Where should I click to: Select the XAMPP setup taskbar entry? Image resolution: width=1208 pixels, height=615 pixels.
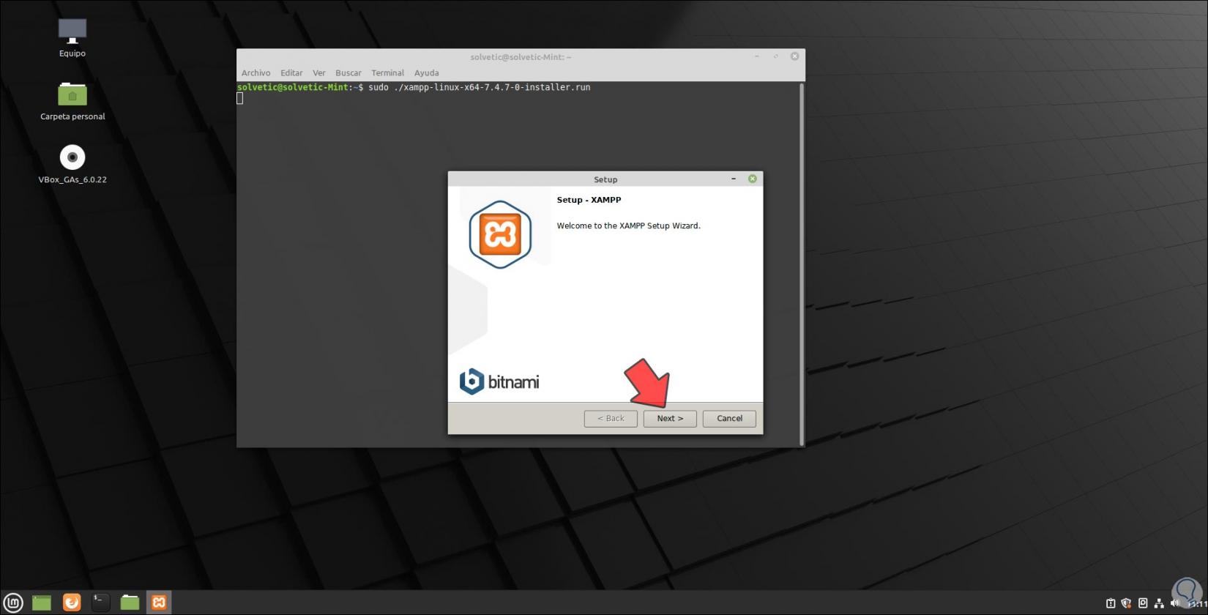159,603
